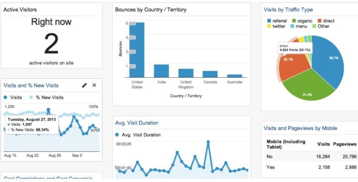Open the Visits by Traffic Type title
This screenshot has width=358, height=182.
pos(288,10)
